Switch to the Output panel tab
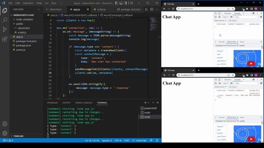The image size is (264, 148). tap(66, 103)
